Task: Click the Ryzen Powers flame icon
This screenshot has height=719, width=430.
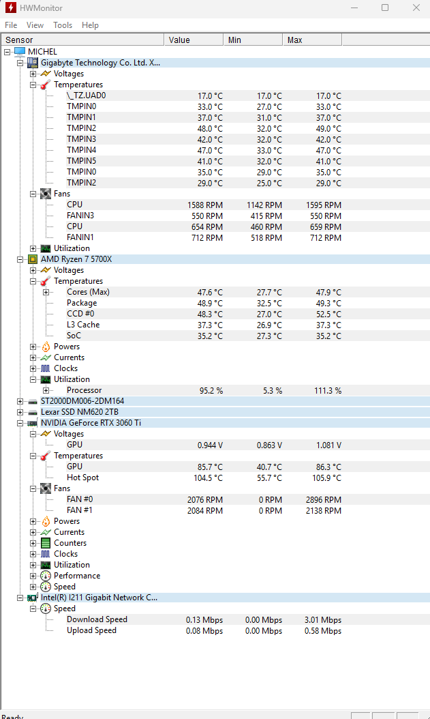Action: tap(46, 347)
